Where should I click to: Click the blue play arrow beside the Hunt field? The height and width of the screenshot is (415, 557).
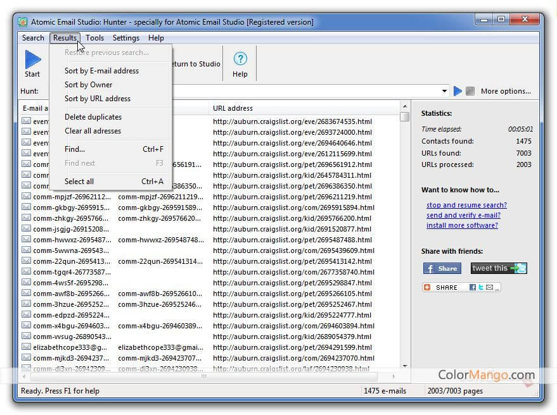click(458, 91)
